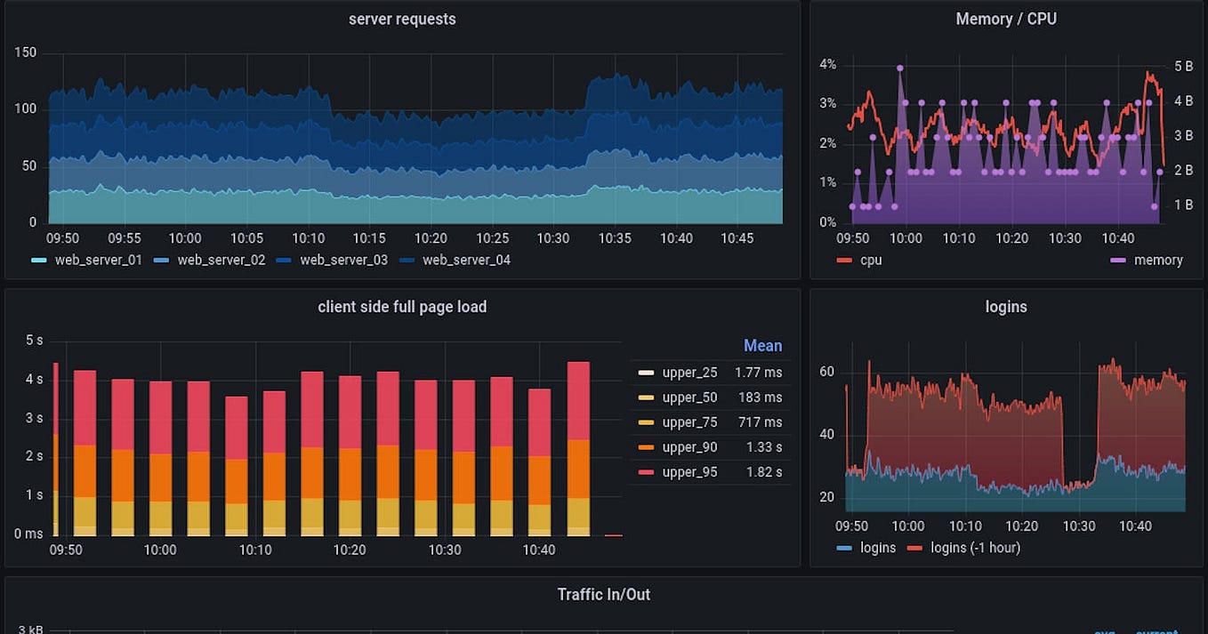
Task: Open the client side full page load panel menu
Action: coord(402,306)
